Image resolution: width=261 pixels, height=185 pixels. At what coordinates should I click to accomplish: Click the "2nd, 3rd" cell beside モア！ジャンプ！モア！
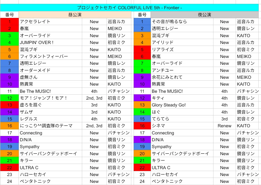(x=94, y=98)
